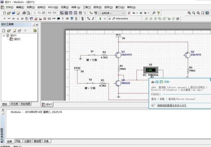This screenshot has height=147, width=211.
Task: Run Electrical rules check
Action: [129, 13]
